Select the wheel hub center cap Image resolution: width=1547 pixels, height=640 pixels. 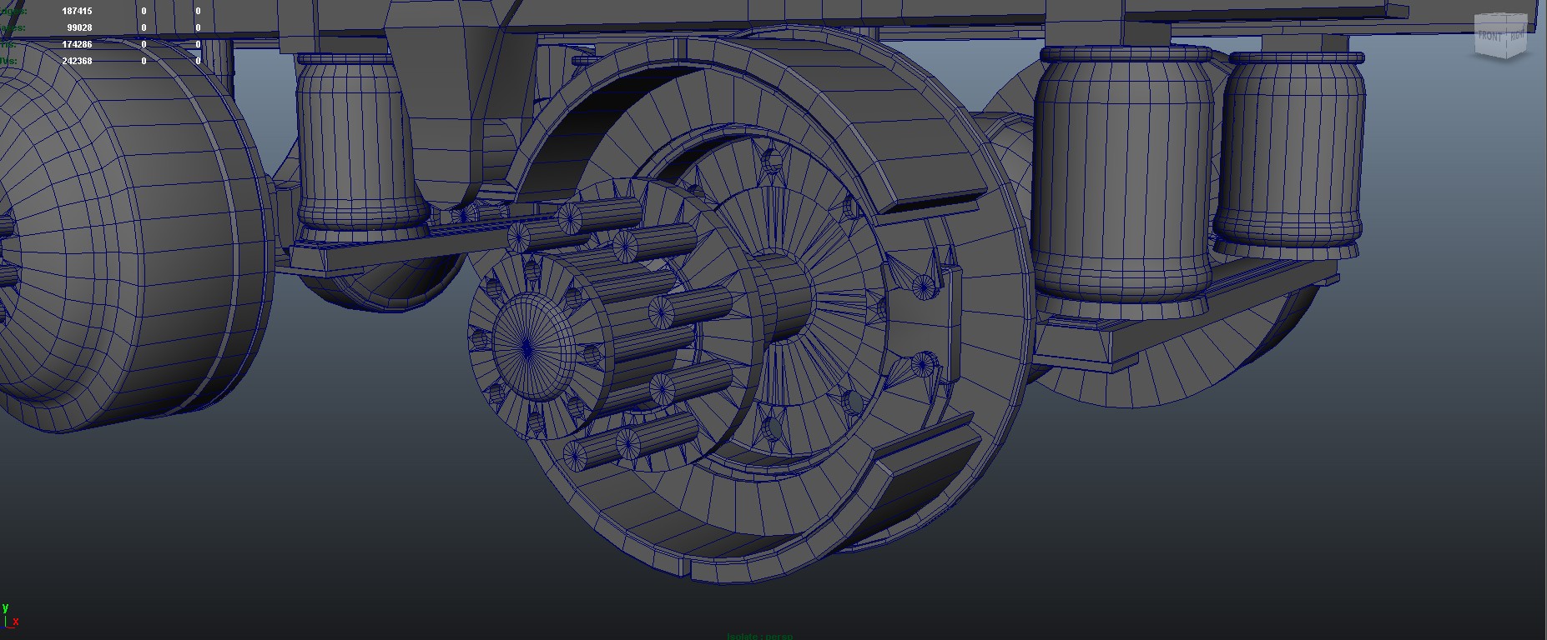pos(527,344)
